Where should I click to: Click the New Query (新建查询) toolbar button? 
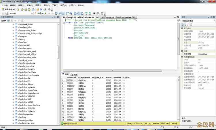(x=8, y=9)
